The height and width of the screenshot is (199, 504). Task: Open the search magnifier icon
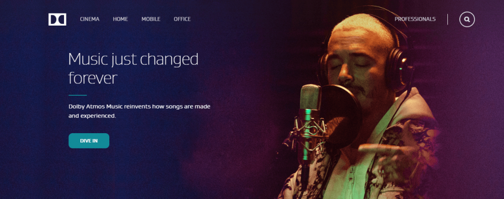click(x=467, y=19)
